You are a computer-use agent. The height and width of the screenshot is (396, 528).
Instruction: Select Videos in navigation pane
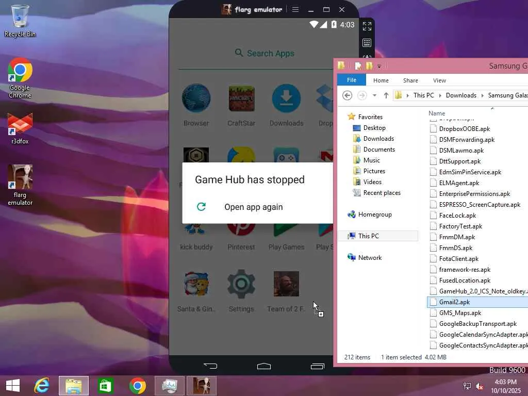coord(367,182)
